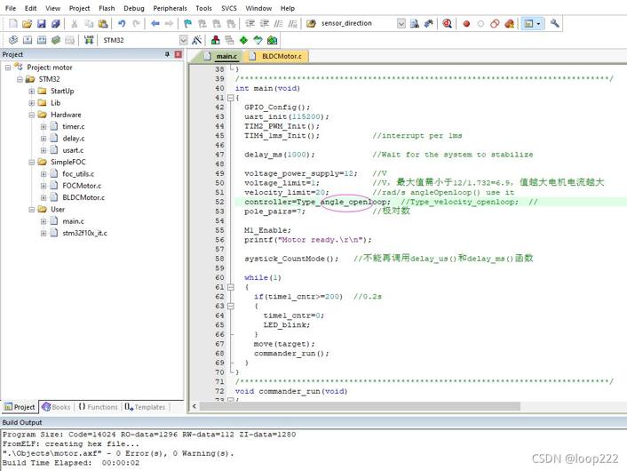Viewport: 627px width, 471px height.
Task: Kill all breakpoints icon
Action: (510, 24)
